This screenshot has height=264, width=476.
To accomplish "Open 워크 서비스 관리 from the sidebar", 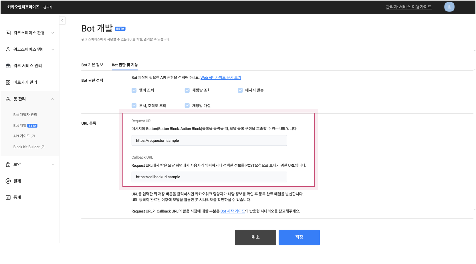I will [x=8, y=66].
